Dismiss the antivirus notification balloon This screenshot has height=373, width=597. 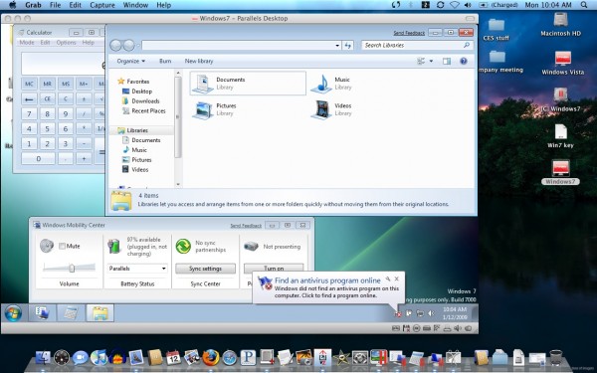(397, 279)
